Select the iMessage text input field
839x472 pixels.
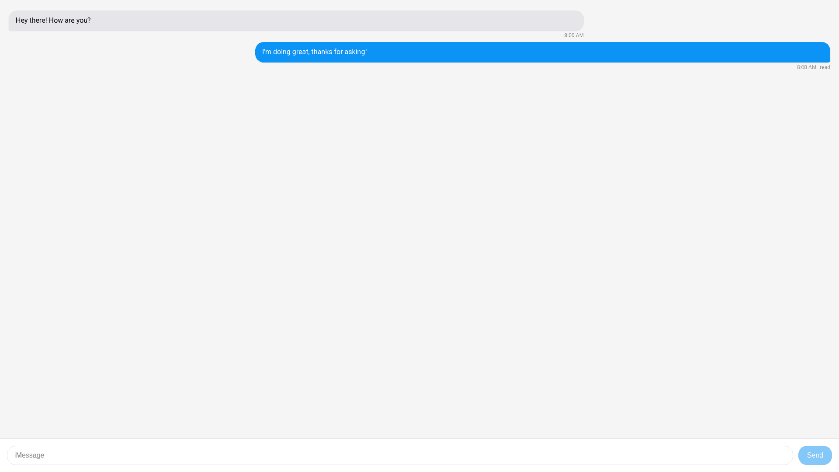coord(393,455)
